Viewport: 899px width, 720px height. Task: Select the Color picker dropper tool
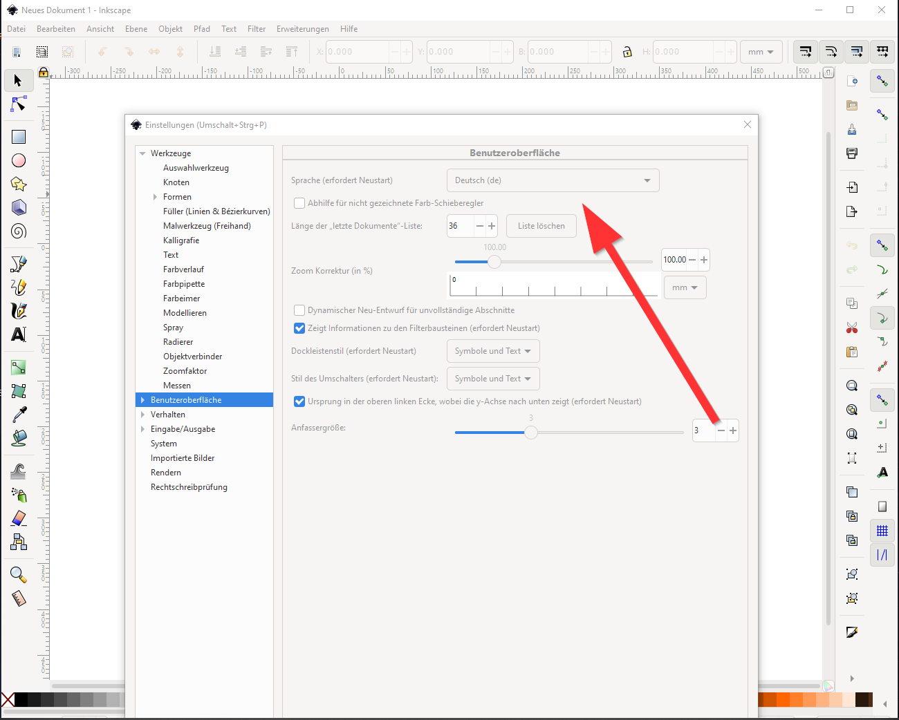18,414
